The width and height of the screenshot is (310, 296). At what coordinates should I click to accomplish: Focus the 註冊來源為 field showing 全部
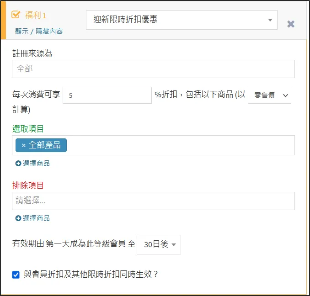pos(153,69)
